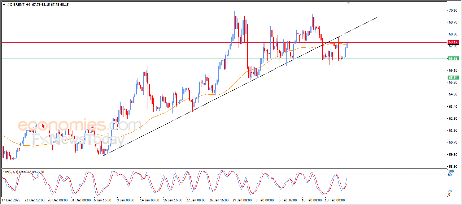Viewport: 462px width, 205px height.
Task: Click the stochastic 20 level label
Action: pyautogui.click(x=450, y=191)
